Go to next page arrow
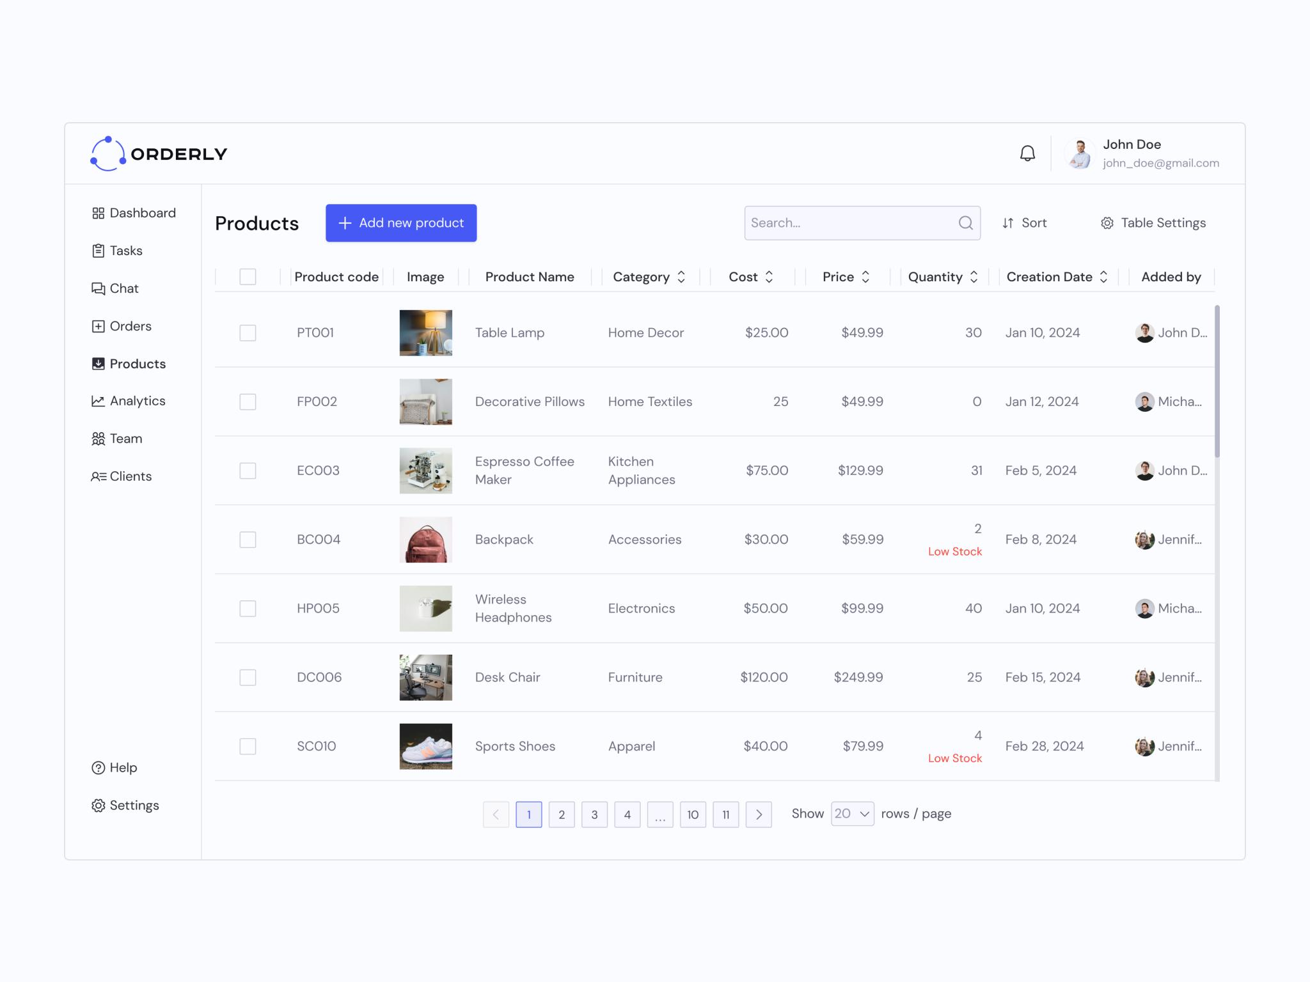 pos(759,814)
